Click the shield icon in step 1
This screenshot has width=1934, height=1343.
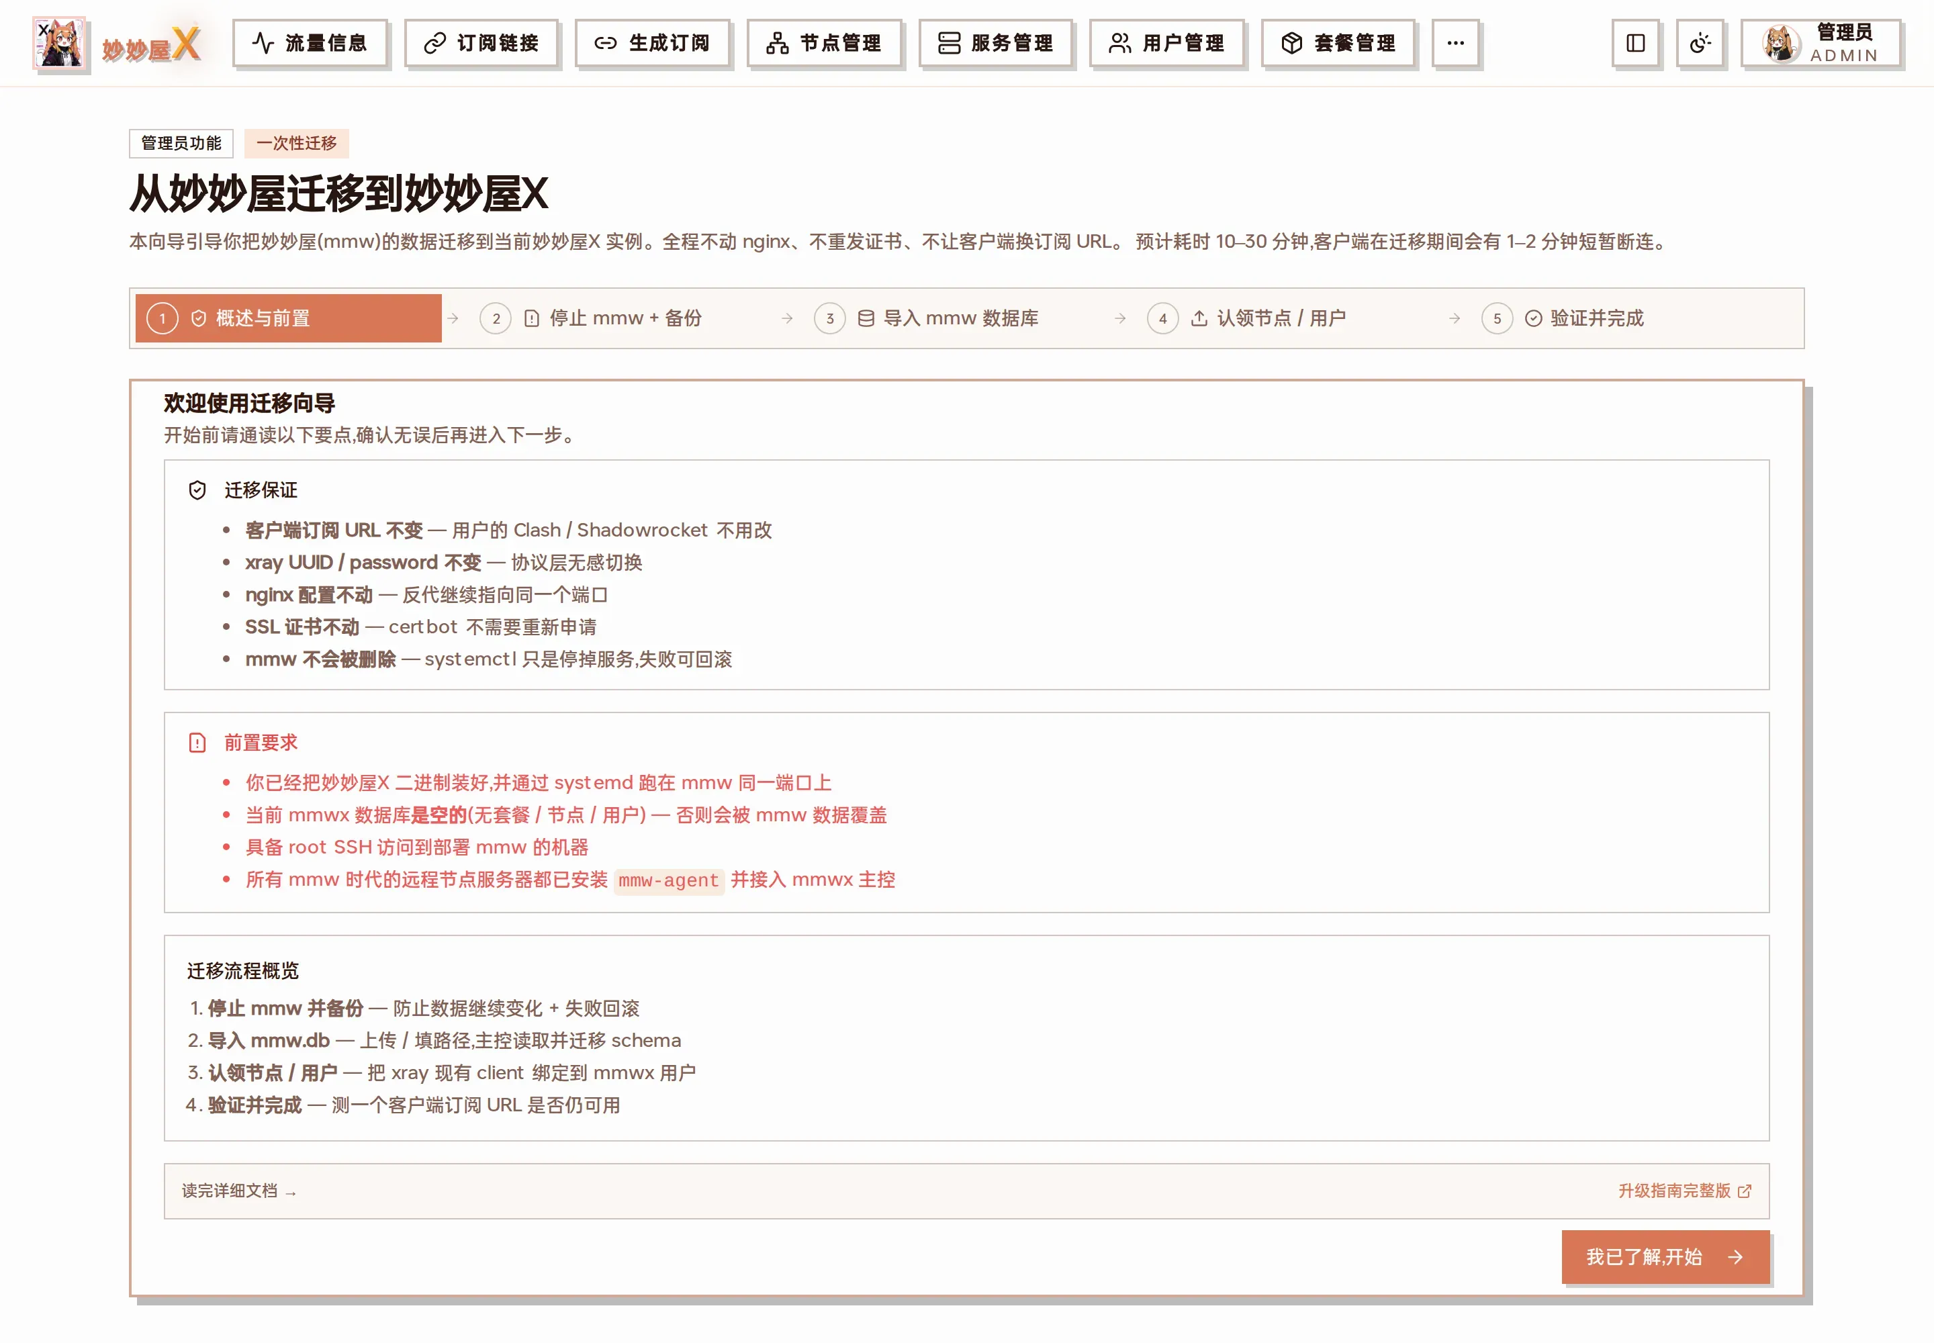point(199,318)
